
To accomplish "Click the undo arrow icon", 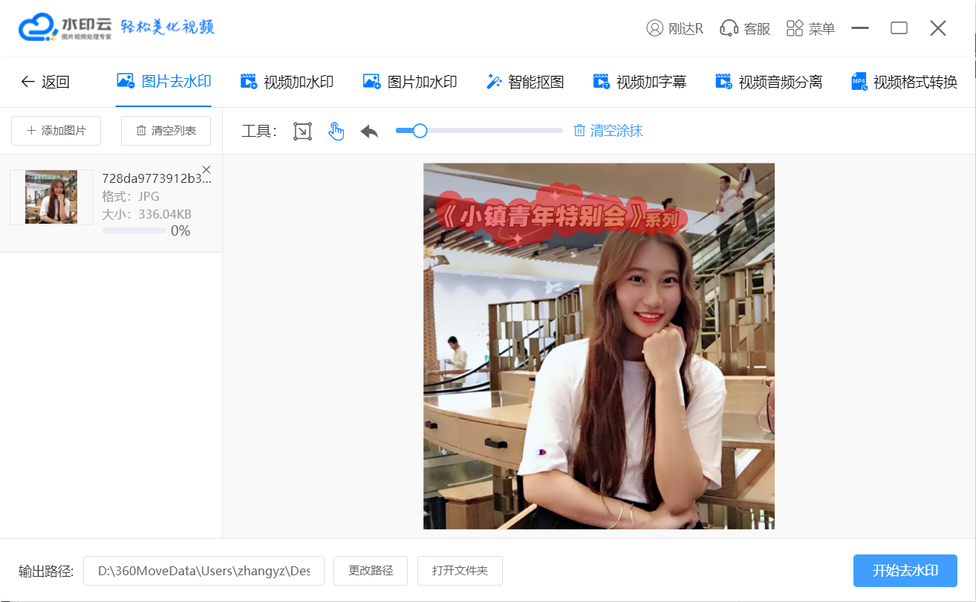I will point(369,132).
